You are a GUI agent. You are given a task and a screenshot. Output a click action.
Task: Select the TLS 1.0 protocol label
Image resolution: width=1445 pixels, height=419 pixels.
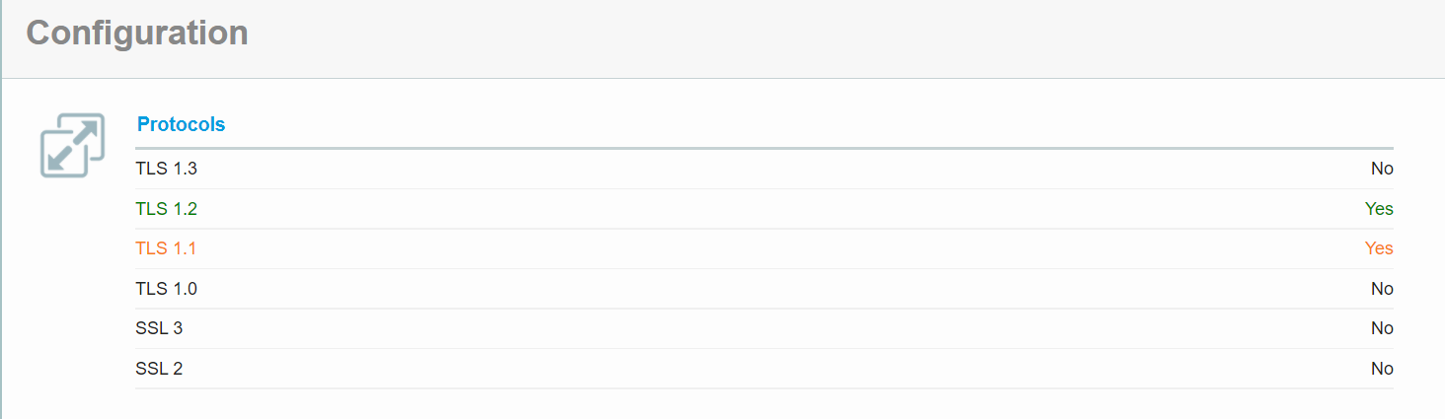[166, 289]
